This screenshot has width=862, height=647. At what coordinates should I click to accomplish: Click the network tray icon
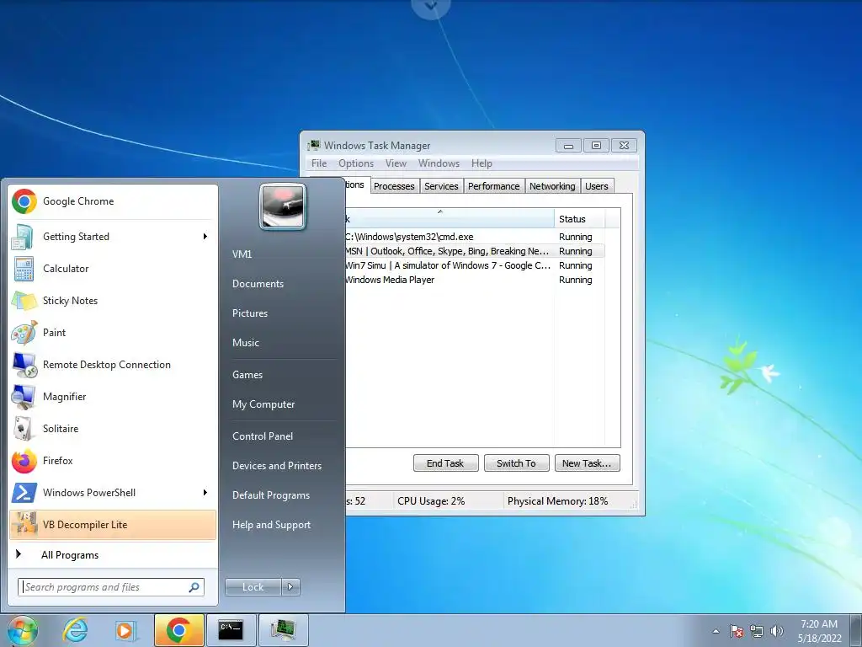[757, 632]
